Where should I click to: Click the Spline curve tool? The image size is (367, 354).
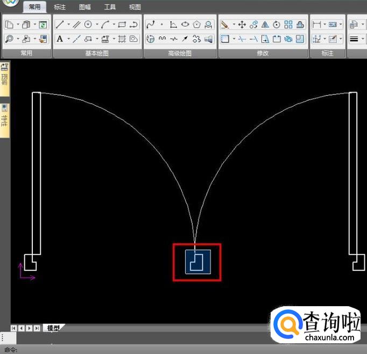[x=151, y=25]
